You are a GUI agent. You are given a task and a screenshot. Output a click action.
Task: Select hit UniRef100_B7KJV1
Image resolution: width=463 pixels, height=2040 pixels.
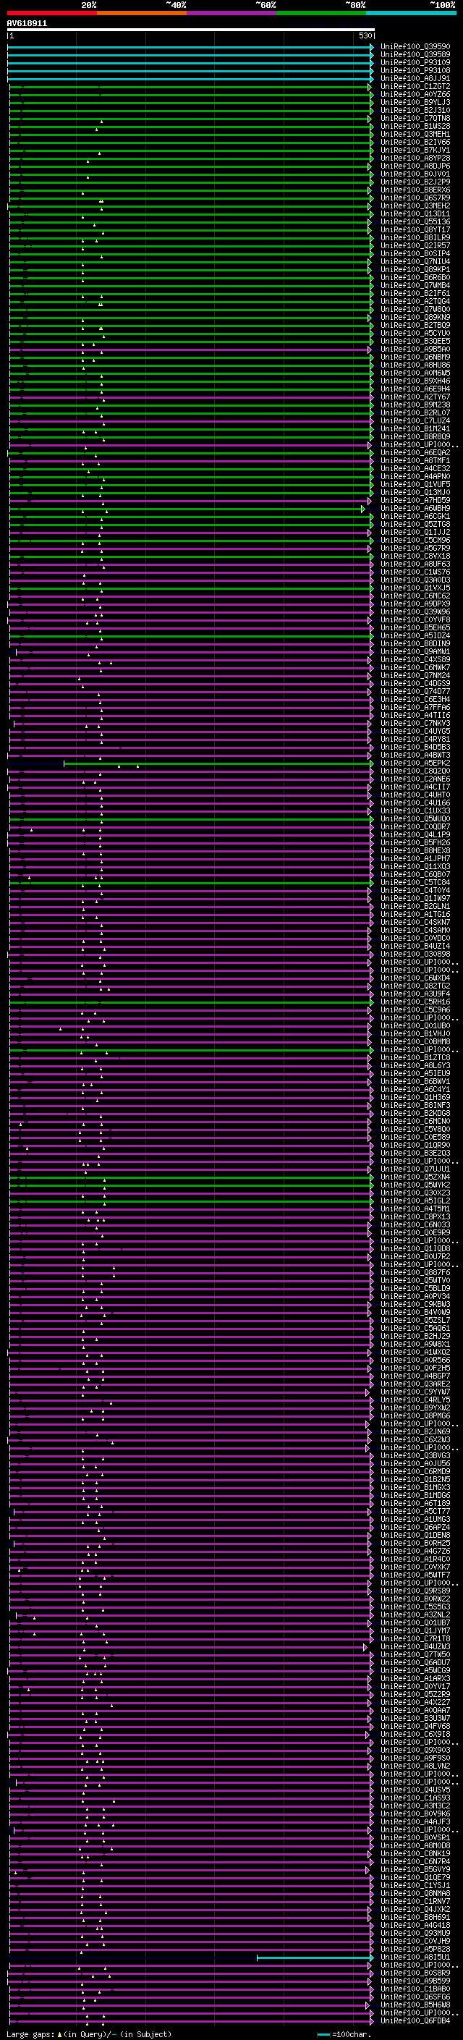(x=415, y=150)
